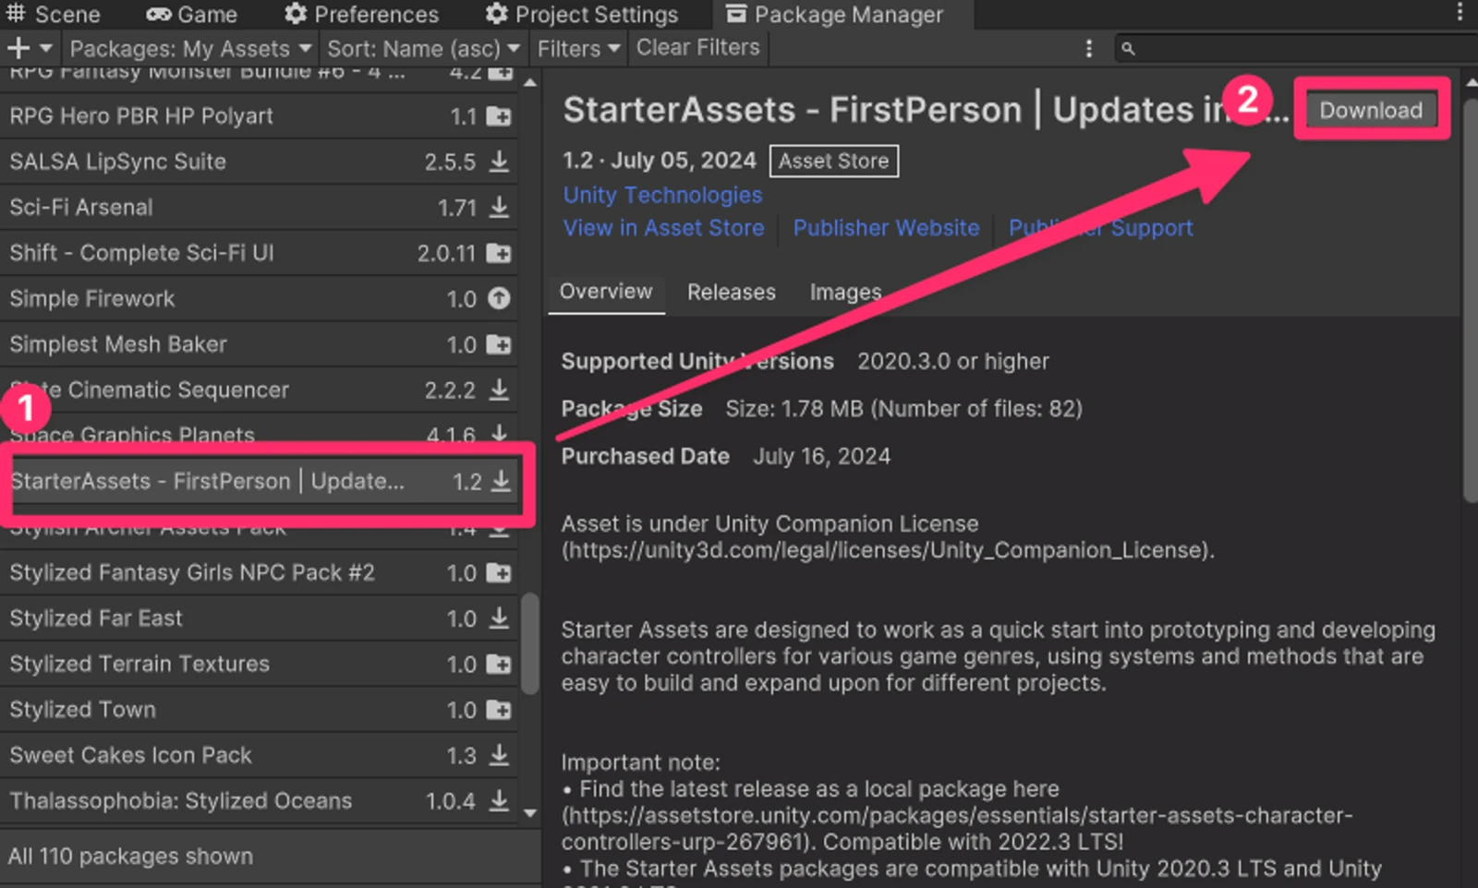Image resolution: width=1478 pixels, height=888 pixels.
Task: Click download icon for Sweet Cakes Icon Pack
Action: (x=499, y=755)
